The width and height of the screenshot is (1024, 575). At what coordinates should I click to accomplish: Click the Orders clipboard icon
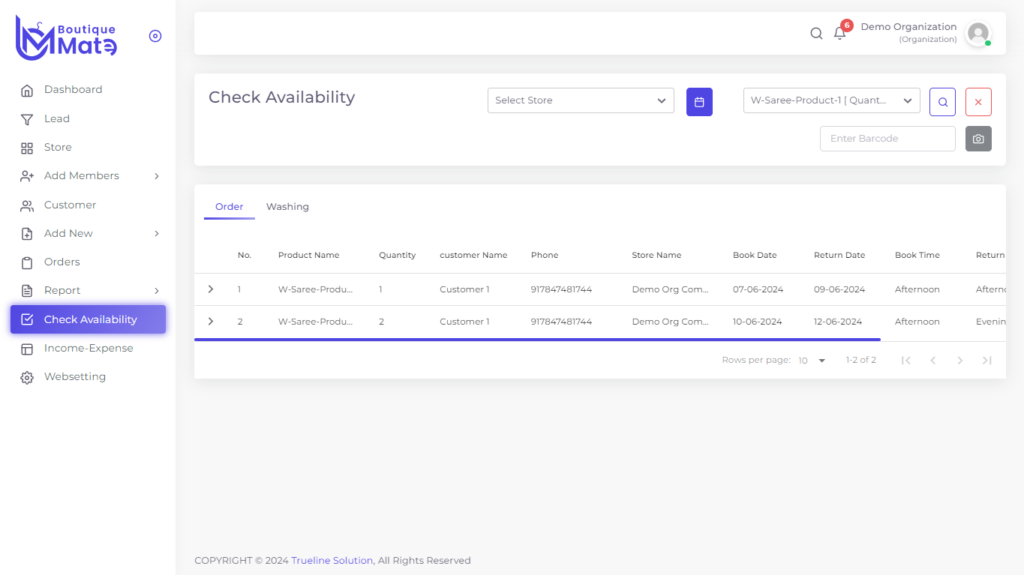27,262
